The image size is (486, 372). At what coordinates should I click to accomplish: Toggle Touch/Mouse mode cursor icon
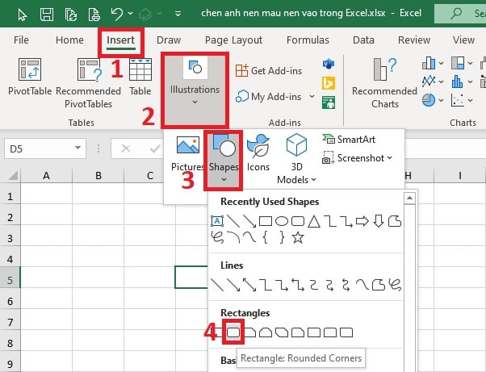coord(23,15)
